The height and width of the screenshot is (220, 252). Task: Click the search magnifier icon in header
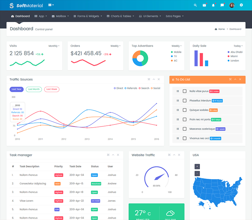[195, 5]
